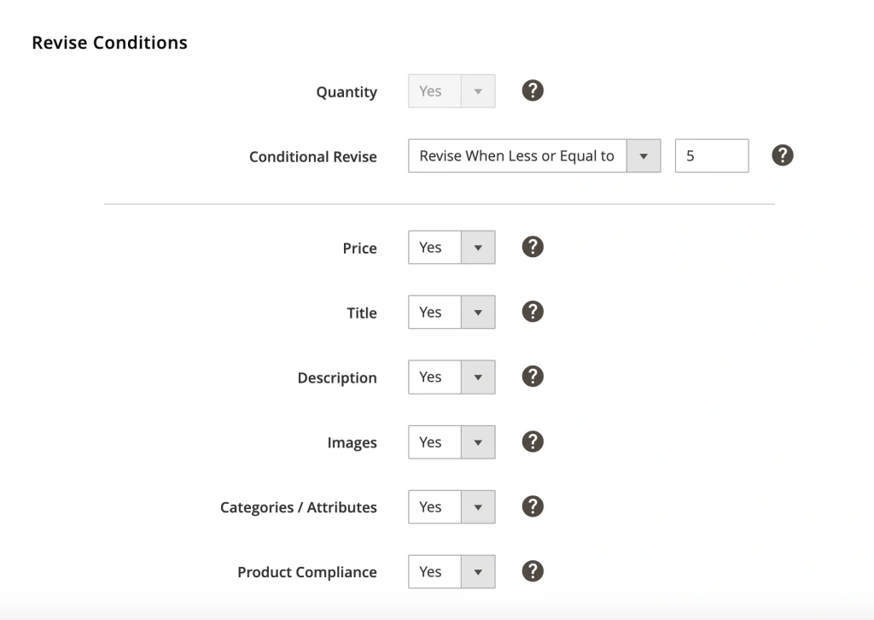Viewport: 874px width, 620px height.
Task: Click the question mark beside Price
Action: [x=533, y=247]
